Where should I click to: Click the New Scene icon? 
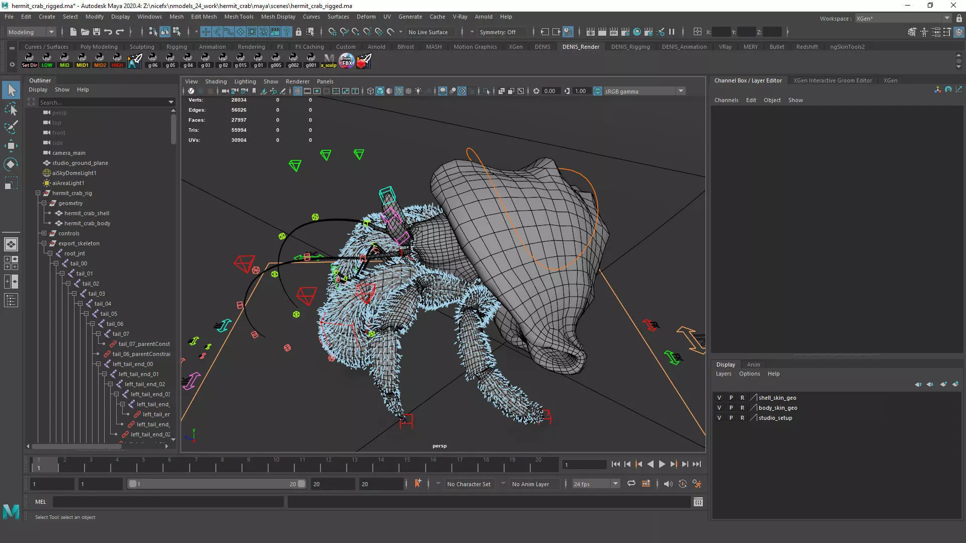click(73, 32)
